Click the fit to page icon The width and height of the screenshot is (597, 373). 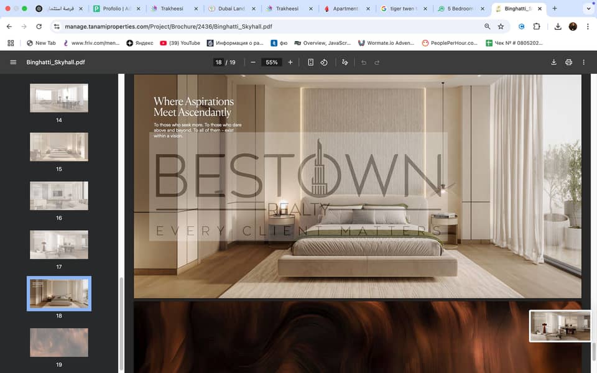click(311, 62)
